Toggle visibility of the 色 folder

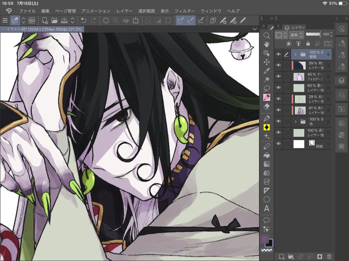click(x=279, y=121)
